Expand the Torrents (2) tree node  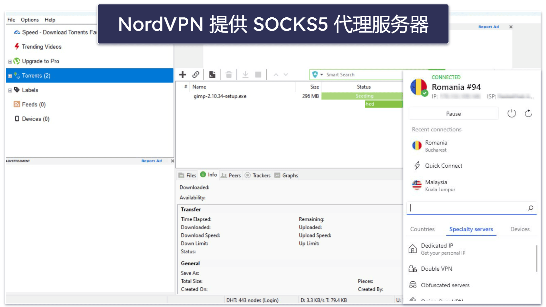(x=10, y=76)
